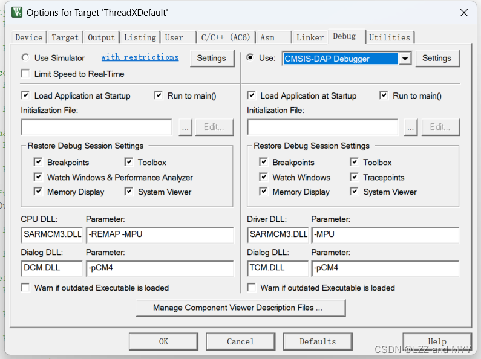This screenshot has width=481, height=359.
Task: Toggle the Tracepoints checkbox
Action: coord(355,176)
